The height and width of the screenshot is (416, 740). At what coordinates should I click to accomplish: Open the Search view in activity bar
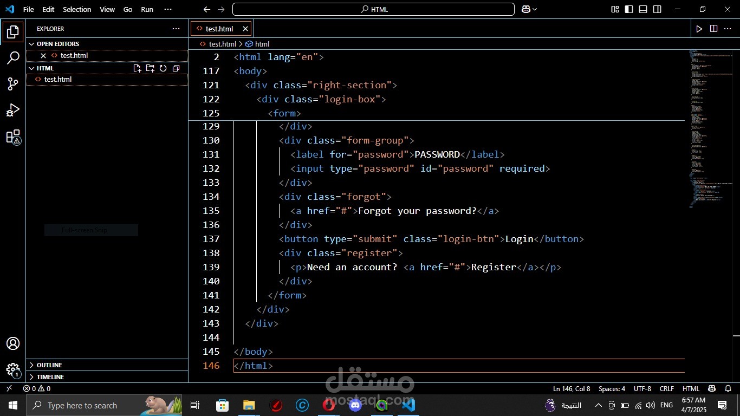click(x=13, y=58)
